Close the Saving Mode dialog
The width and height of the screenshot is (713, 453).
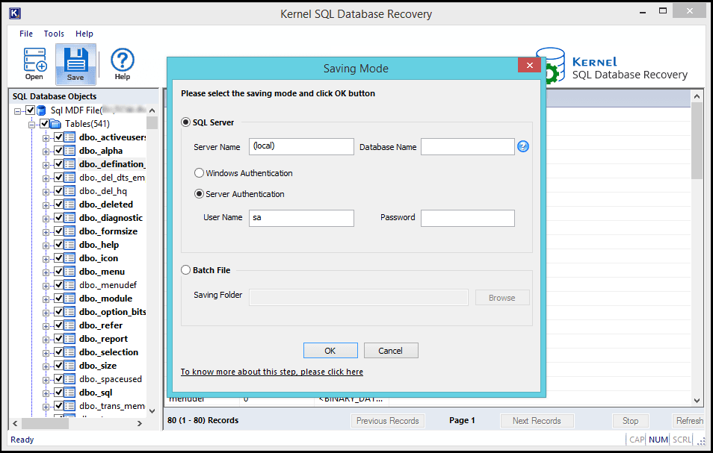click(x=529, y=65)
